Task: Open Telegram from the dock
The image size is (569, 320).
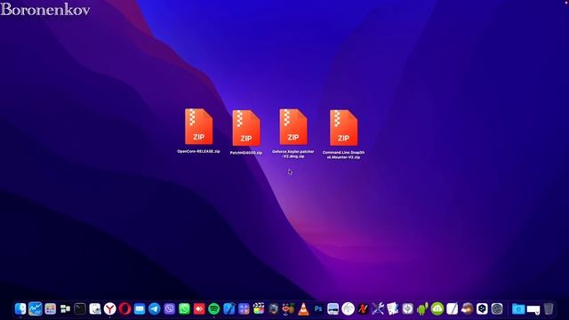Action: [x=154, y=308]
